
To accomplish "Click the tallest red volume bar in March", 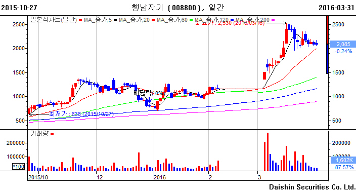I will tap(268, 151).
